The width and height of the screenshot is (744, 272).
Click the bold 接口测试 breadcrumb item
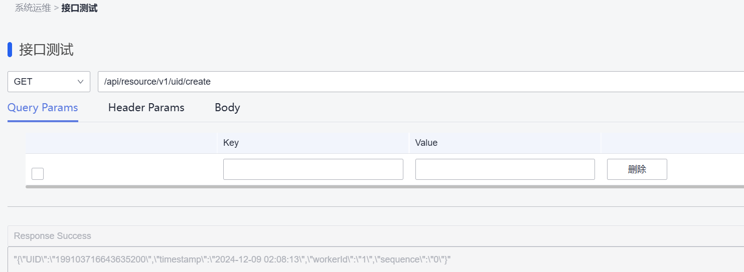coord(79,9)
